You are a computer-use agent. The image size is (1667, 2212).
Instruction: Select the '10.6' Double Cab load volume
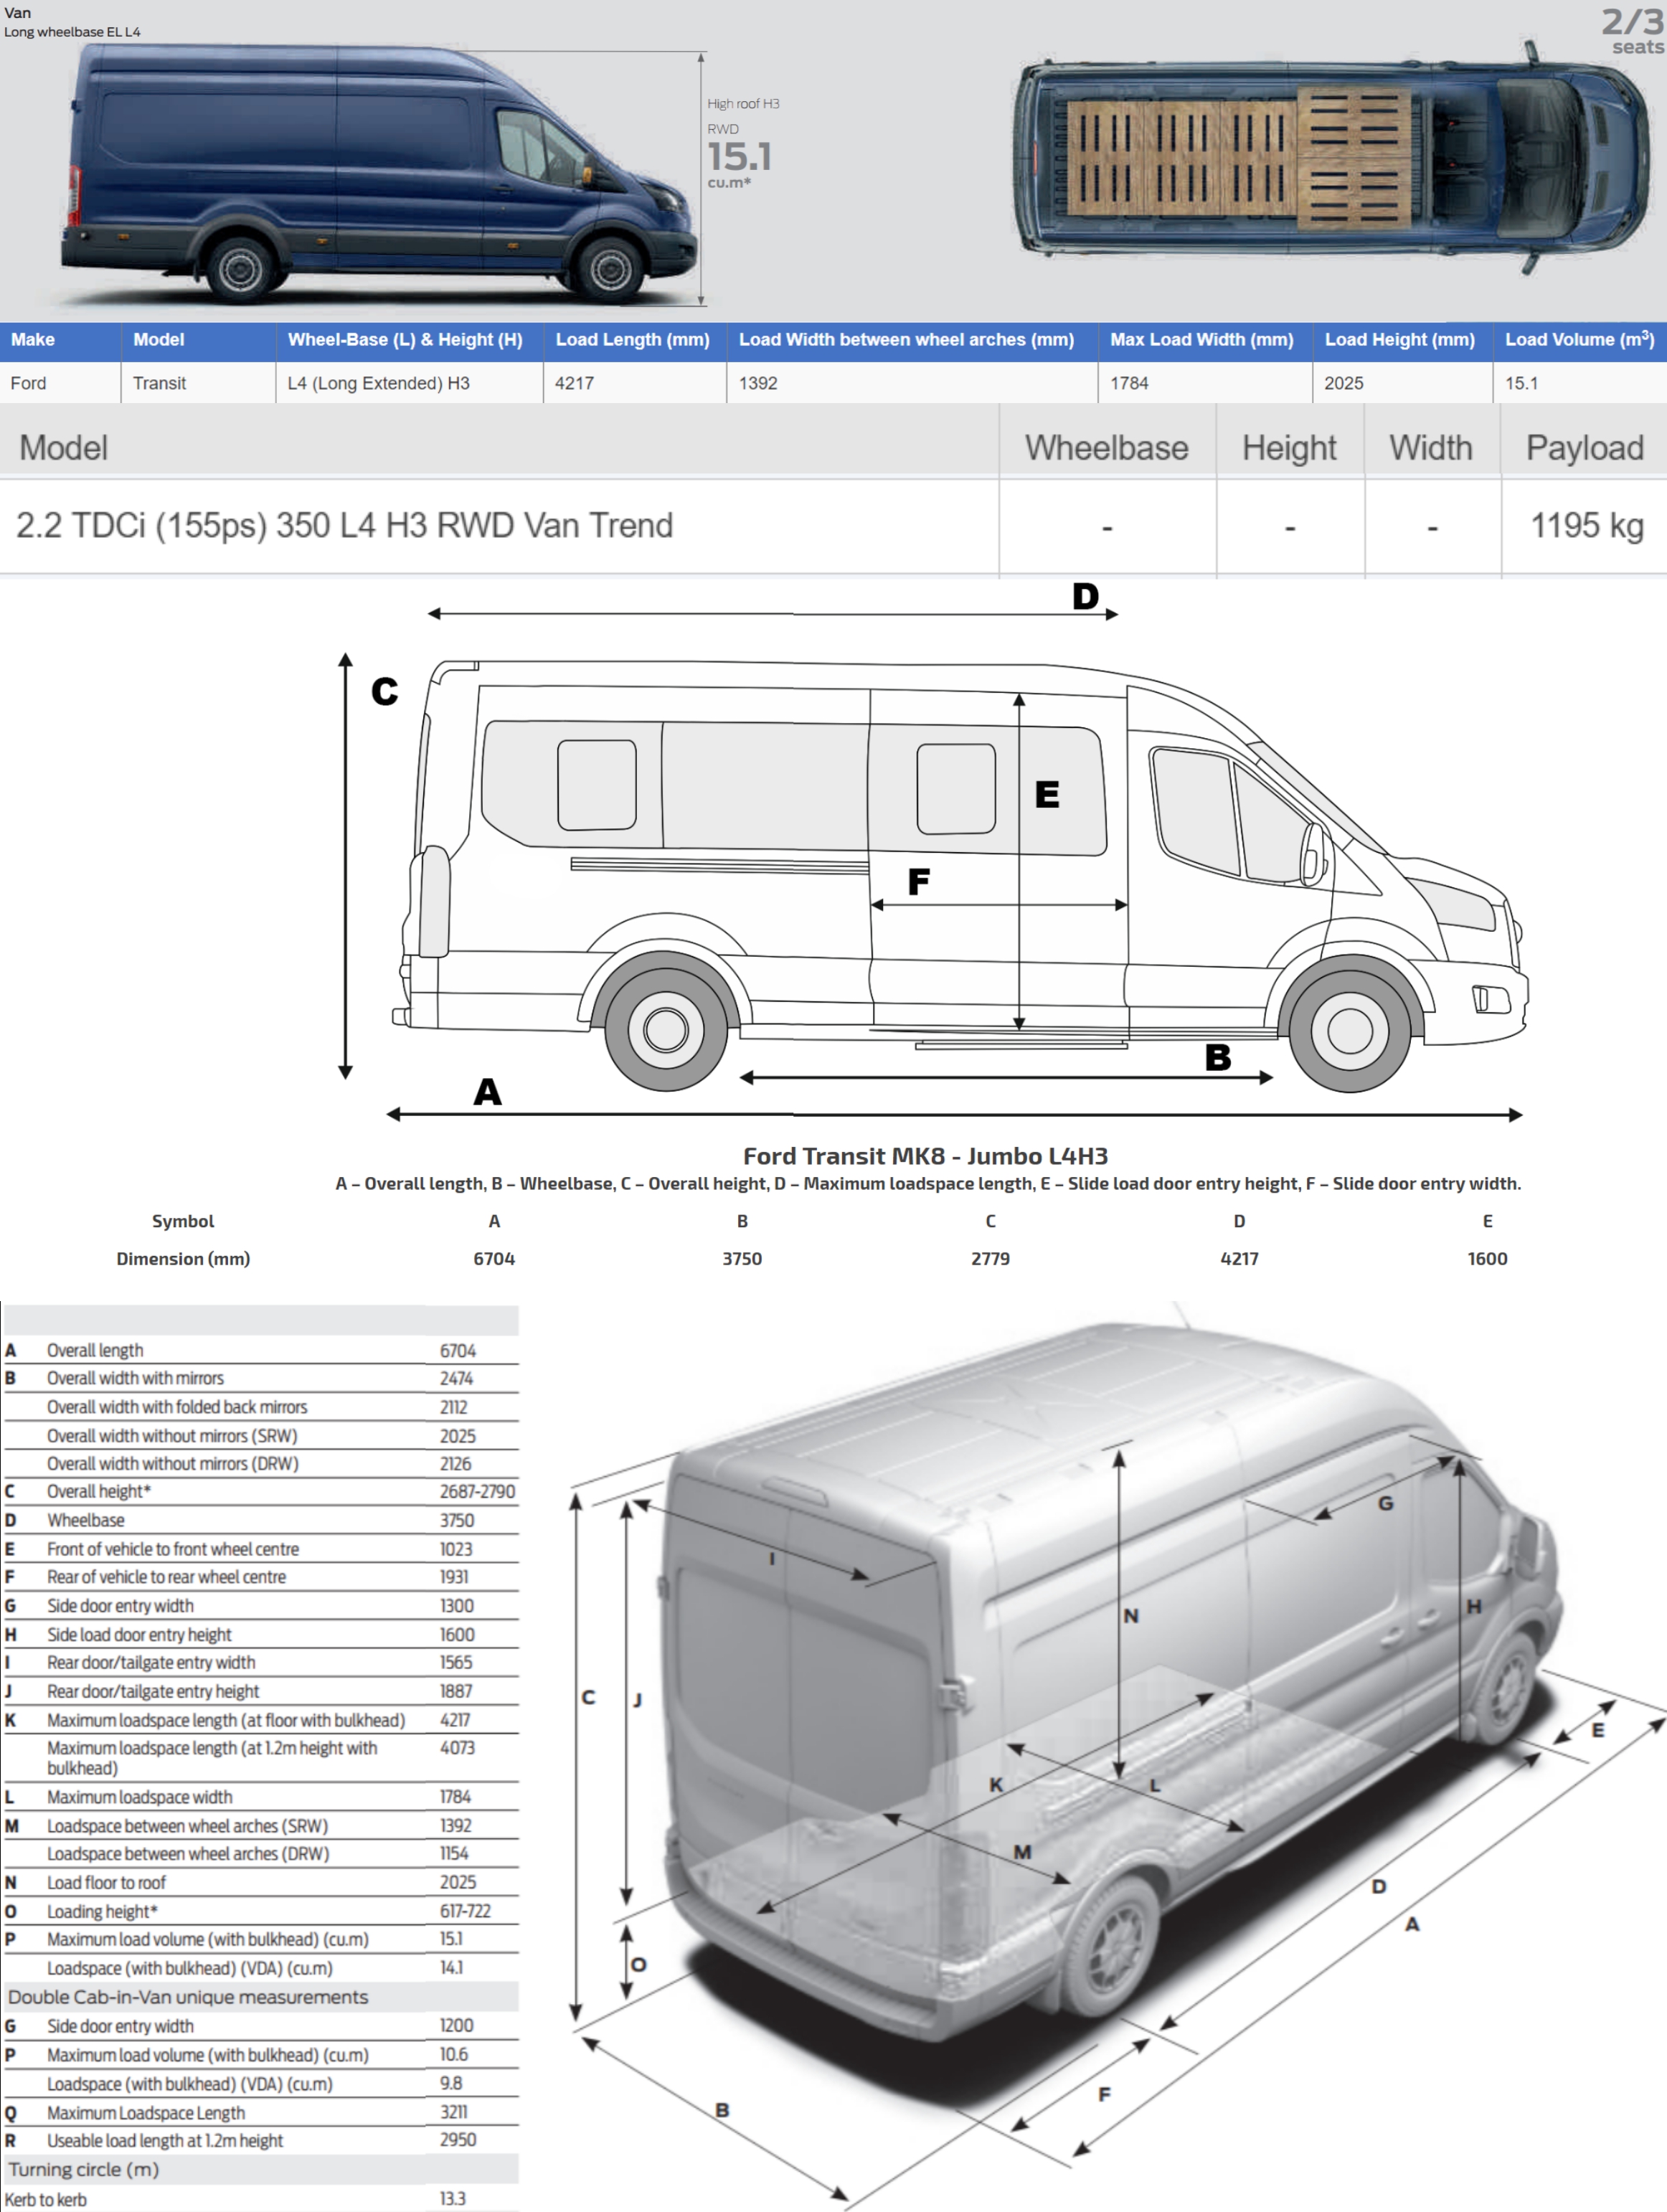454,2055
